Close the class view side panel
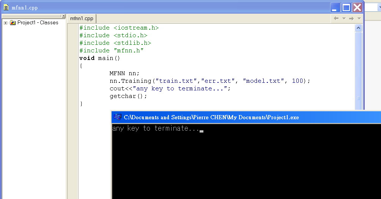 [63, 16]
